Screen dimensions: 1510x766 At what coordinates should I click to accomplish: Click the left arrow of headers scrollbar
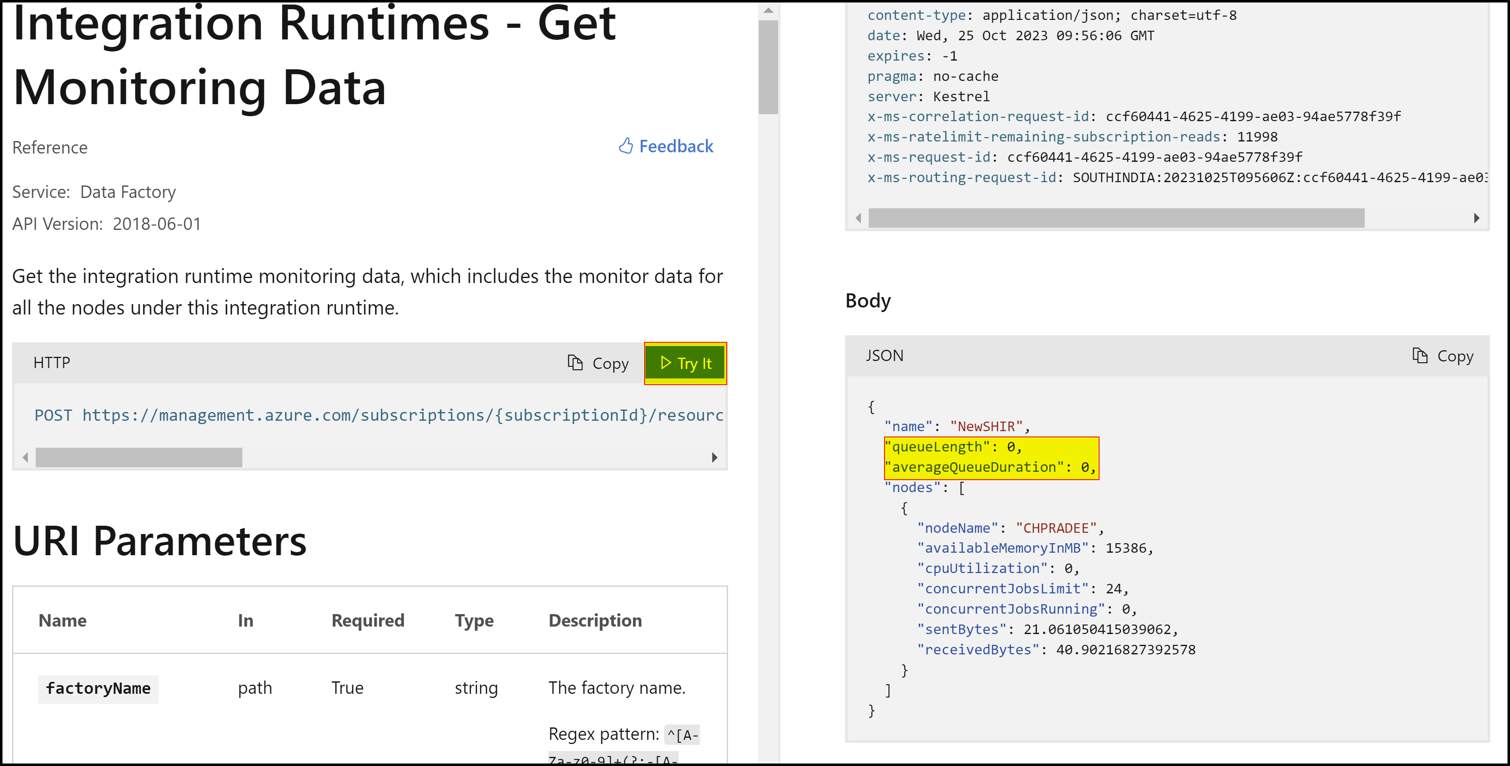[858, 218]
